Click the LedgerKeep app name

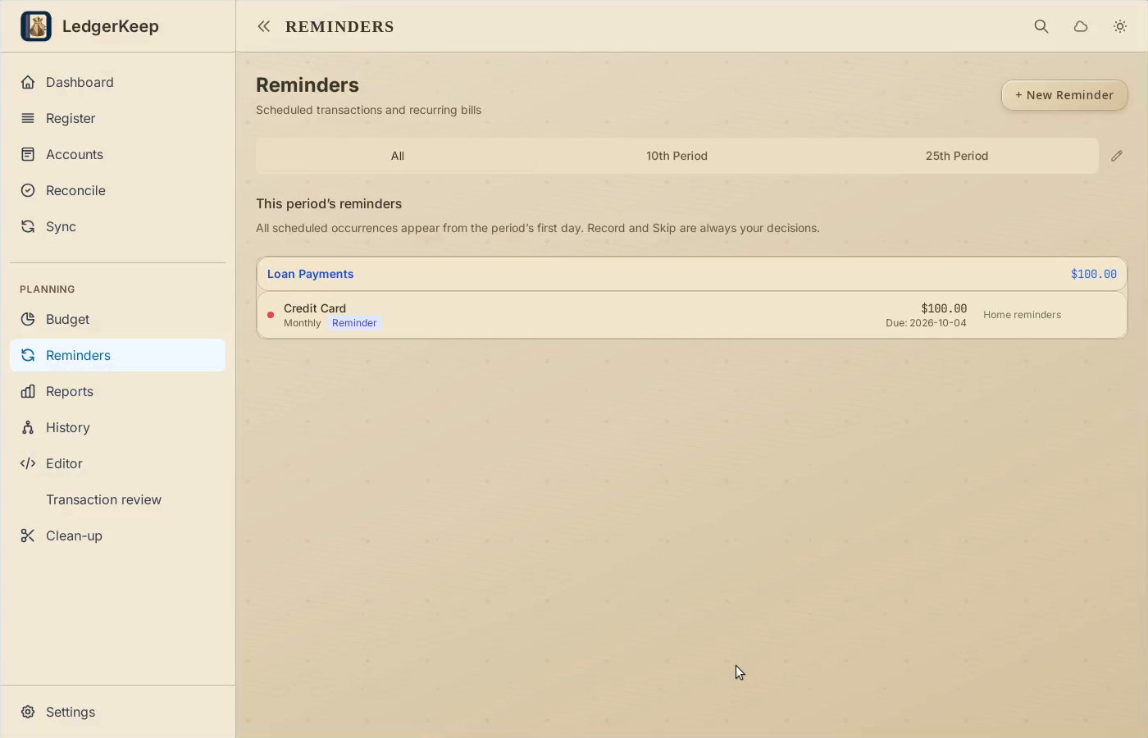(x=111, y=26)
